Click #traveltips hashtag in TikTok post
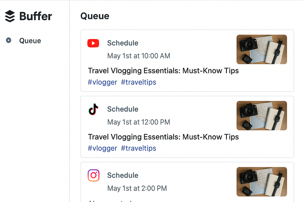This screenshot has width=303, height=202. [139, 148]
